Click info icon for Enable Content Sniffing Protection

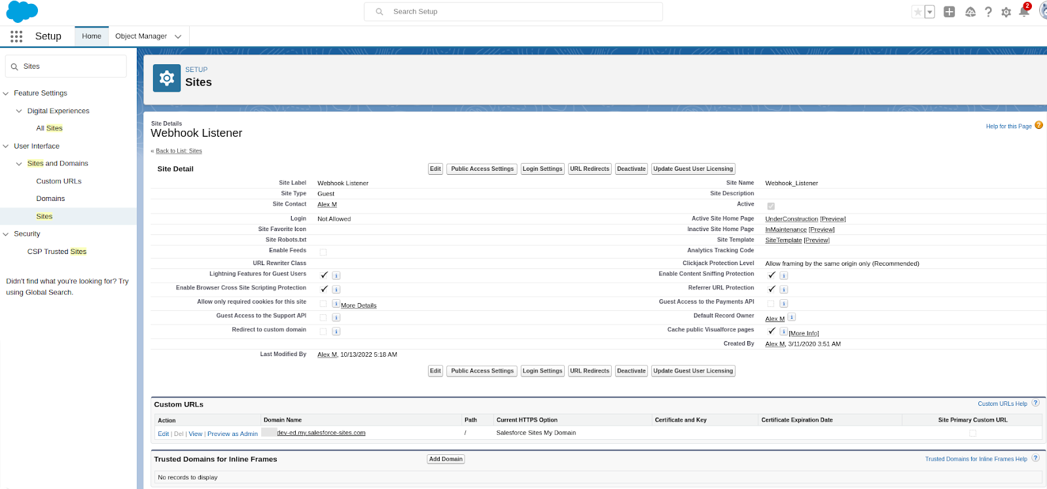point(783,276)
